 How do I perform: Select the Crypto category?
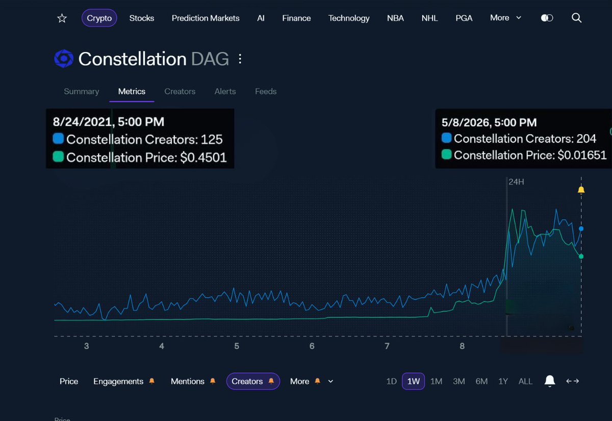click(x=99, y=18)
